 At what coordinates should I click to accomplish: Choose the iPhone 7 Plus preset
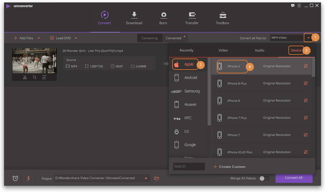click(x=261, y=118)
